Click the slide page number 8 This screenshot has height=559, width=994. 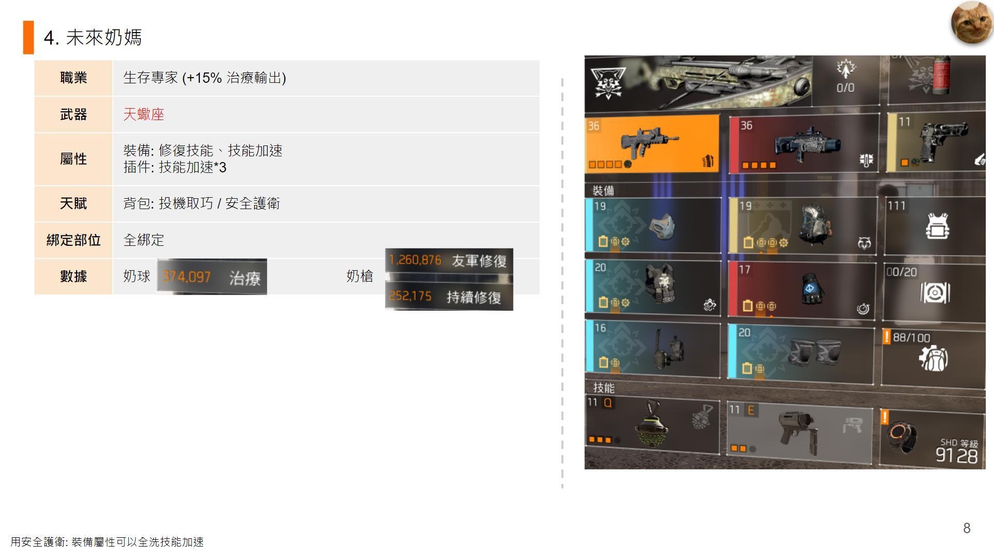pyautogui.click(x=967, y=528)
